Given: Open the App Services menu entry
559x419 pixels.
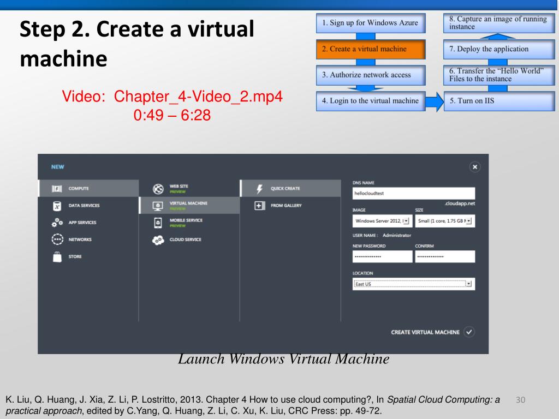Looking at the screenshot, I should point(88,223).
